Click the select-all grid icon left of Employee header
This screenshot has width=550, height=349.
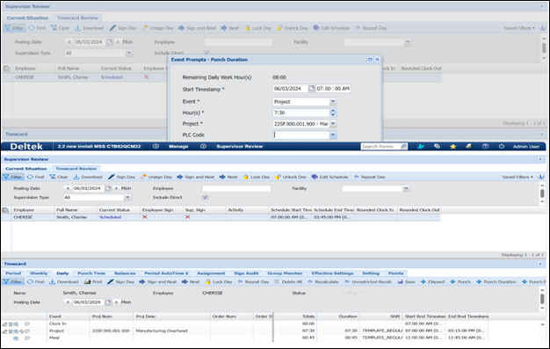5,210
